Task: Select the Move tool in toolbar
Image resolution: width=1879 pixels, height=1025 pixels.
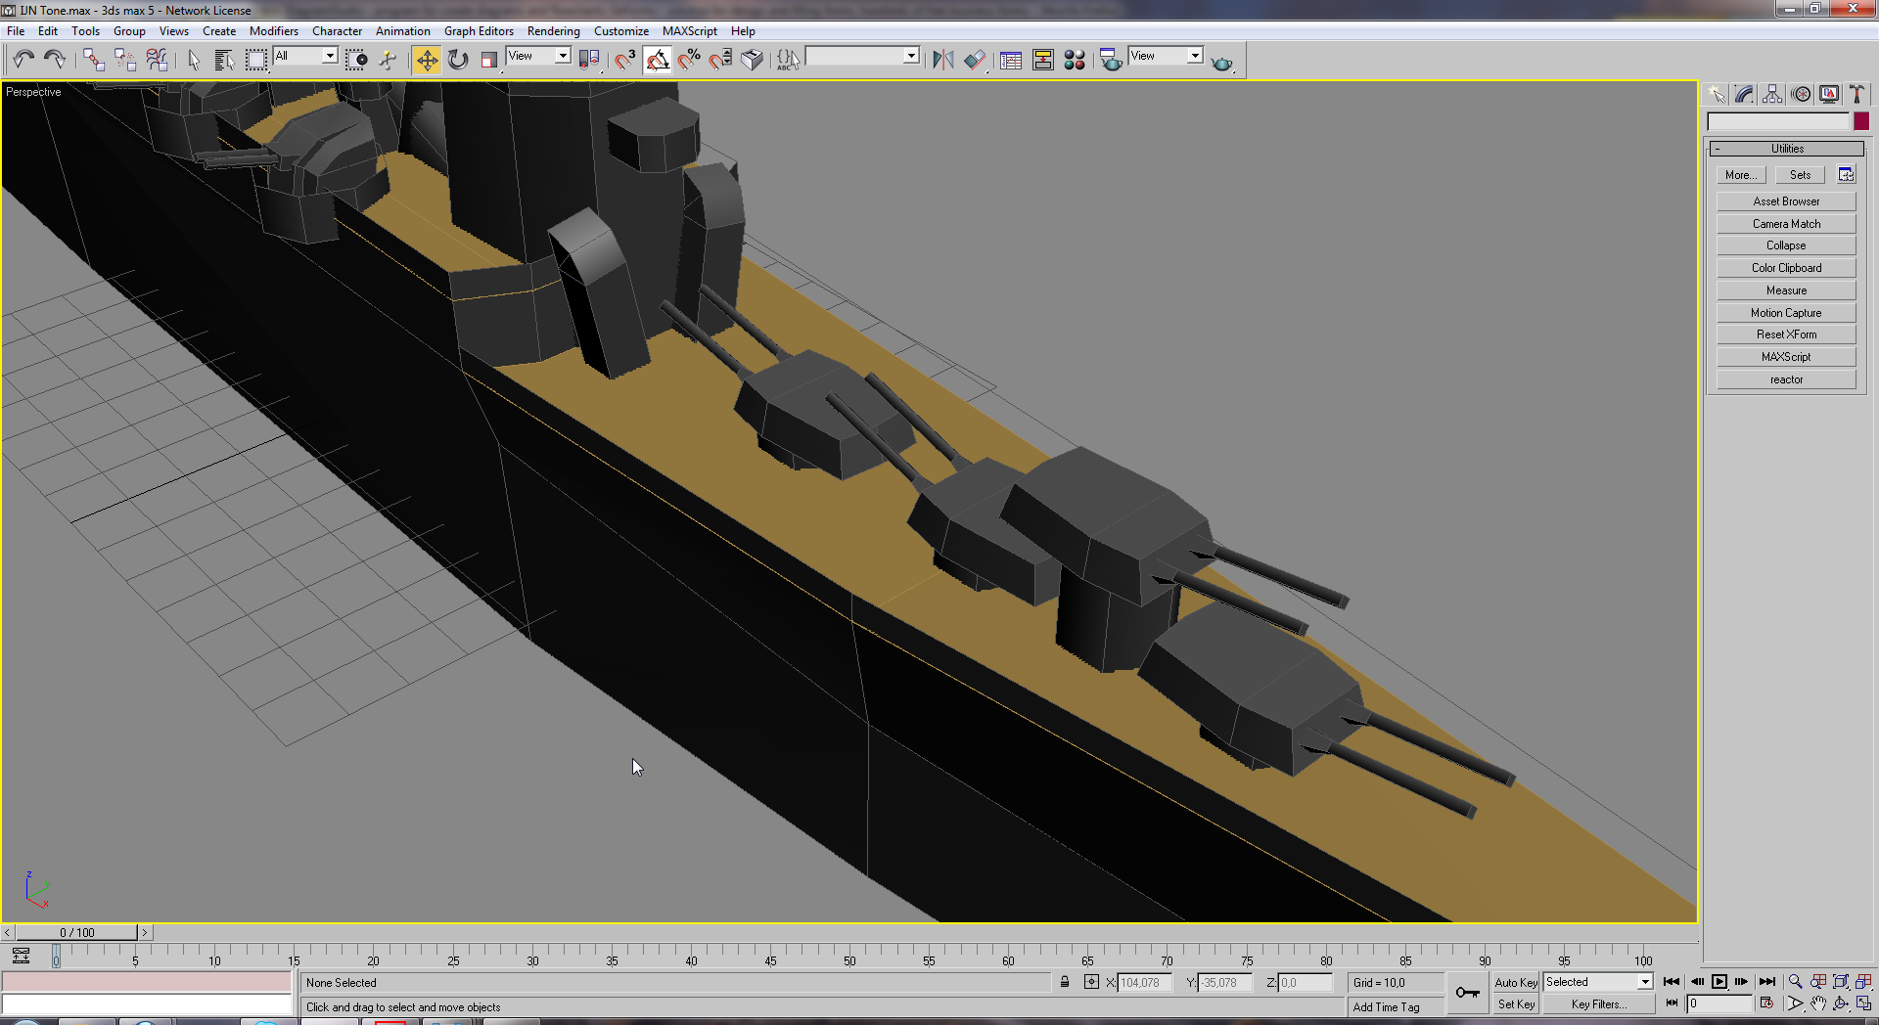Action: click(427, 61)
